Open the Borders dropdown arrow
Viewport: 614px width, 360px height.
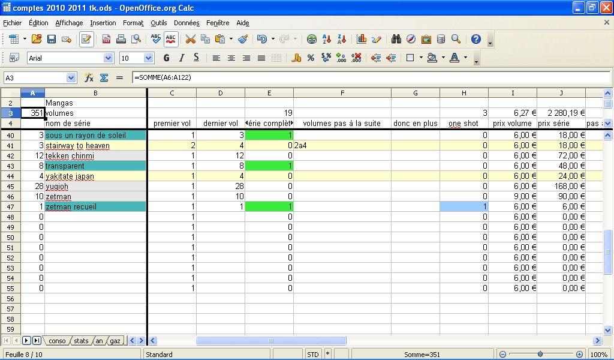click(421, 58)
